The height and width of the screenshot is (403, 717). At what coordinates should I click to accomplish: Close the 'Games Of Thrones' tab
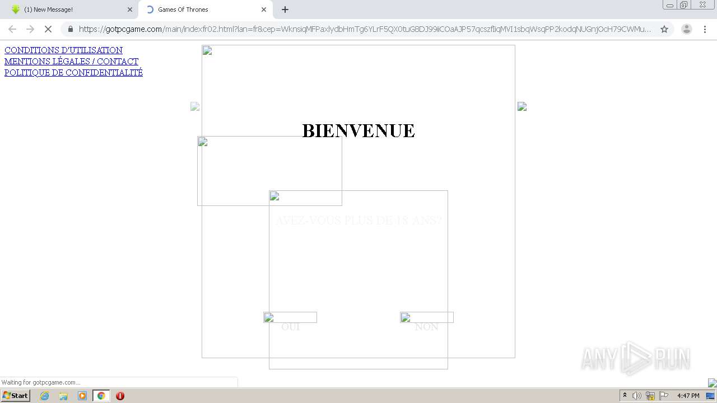click(264, 10)
